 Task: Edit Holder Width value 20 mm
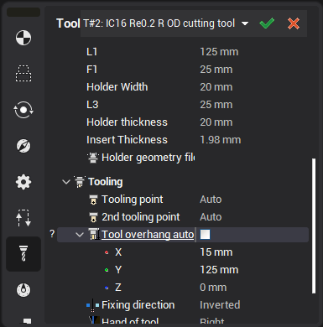point(216,87)
